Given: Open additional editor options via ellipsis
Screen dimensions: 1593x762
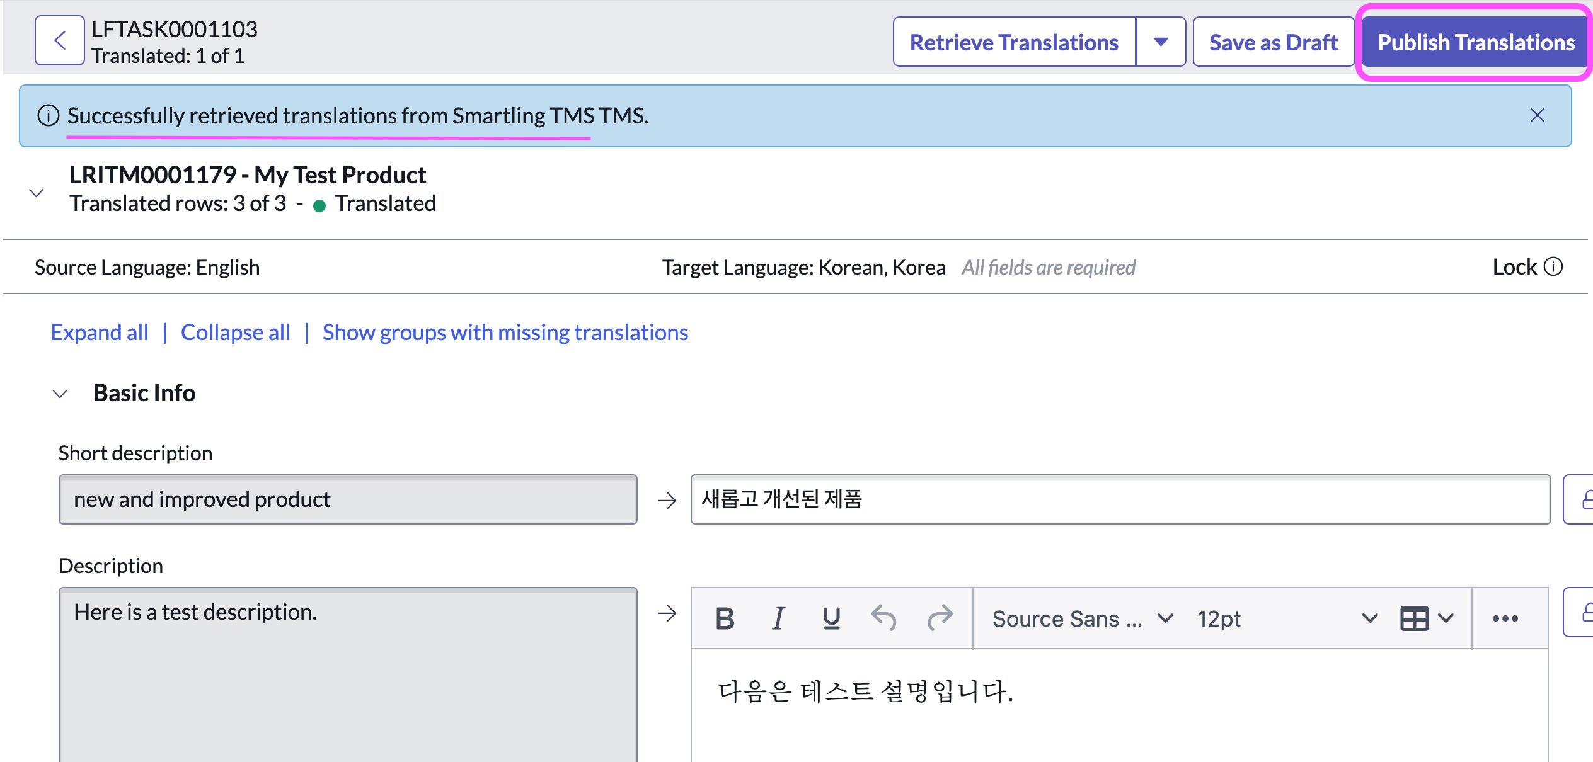Looking at the screenshot, I should (x=1505, y=618).
